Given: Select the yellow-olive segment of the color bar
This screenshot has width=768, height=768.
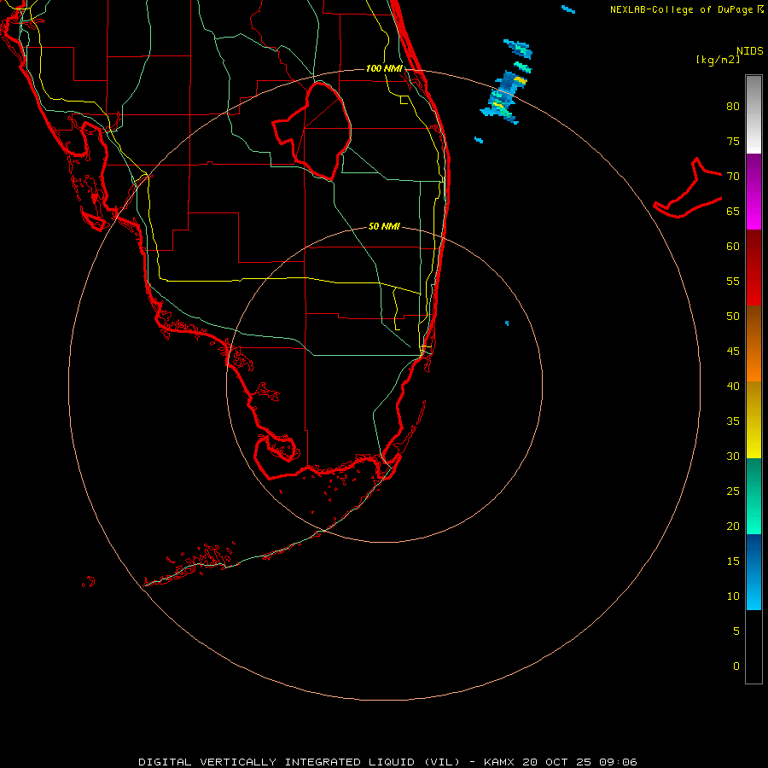Looking at the screenshot, I should point(753,420).
